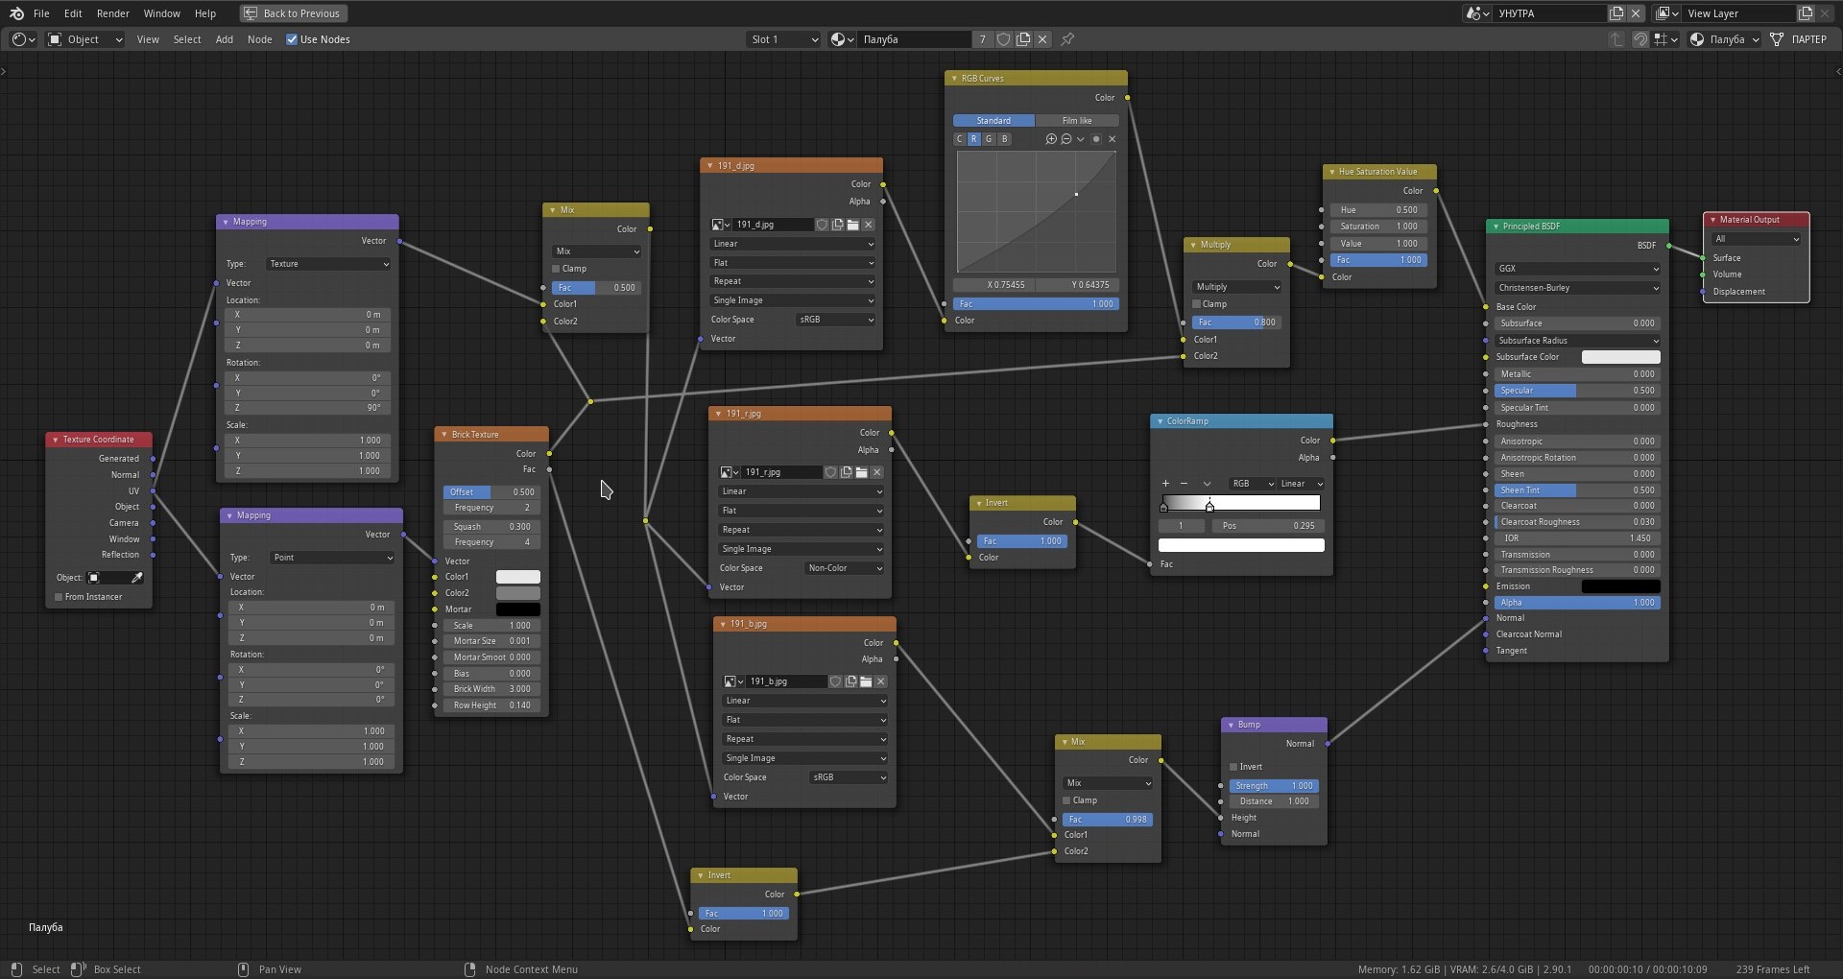Viewport: 1843px width, 979px height.
Task: Click the Blender logo icon
Action: pos(16,13)
